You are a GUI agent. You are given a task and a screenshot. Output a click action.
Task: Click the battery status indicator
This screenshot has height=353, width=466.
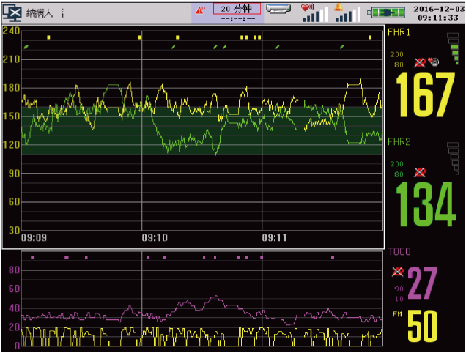(385, 12)
